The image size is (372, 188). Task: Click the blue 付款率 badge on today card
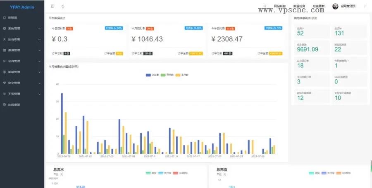(x=114, y=28)
